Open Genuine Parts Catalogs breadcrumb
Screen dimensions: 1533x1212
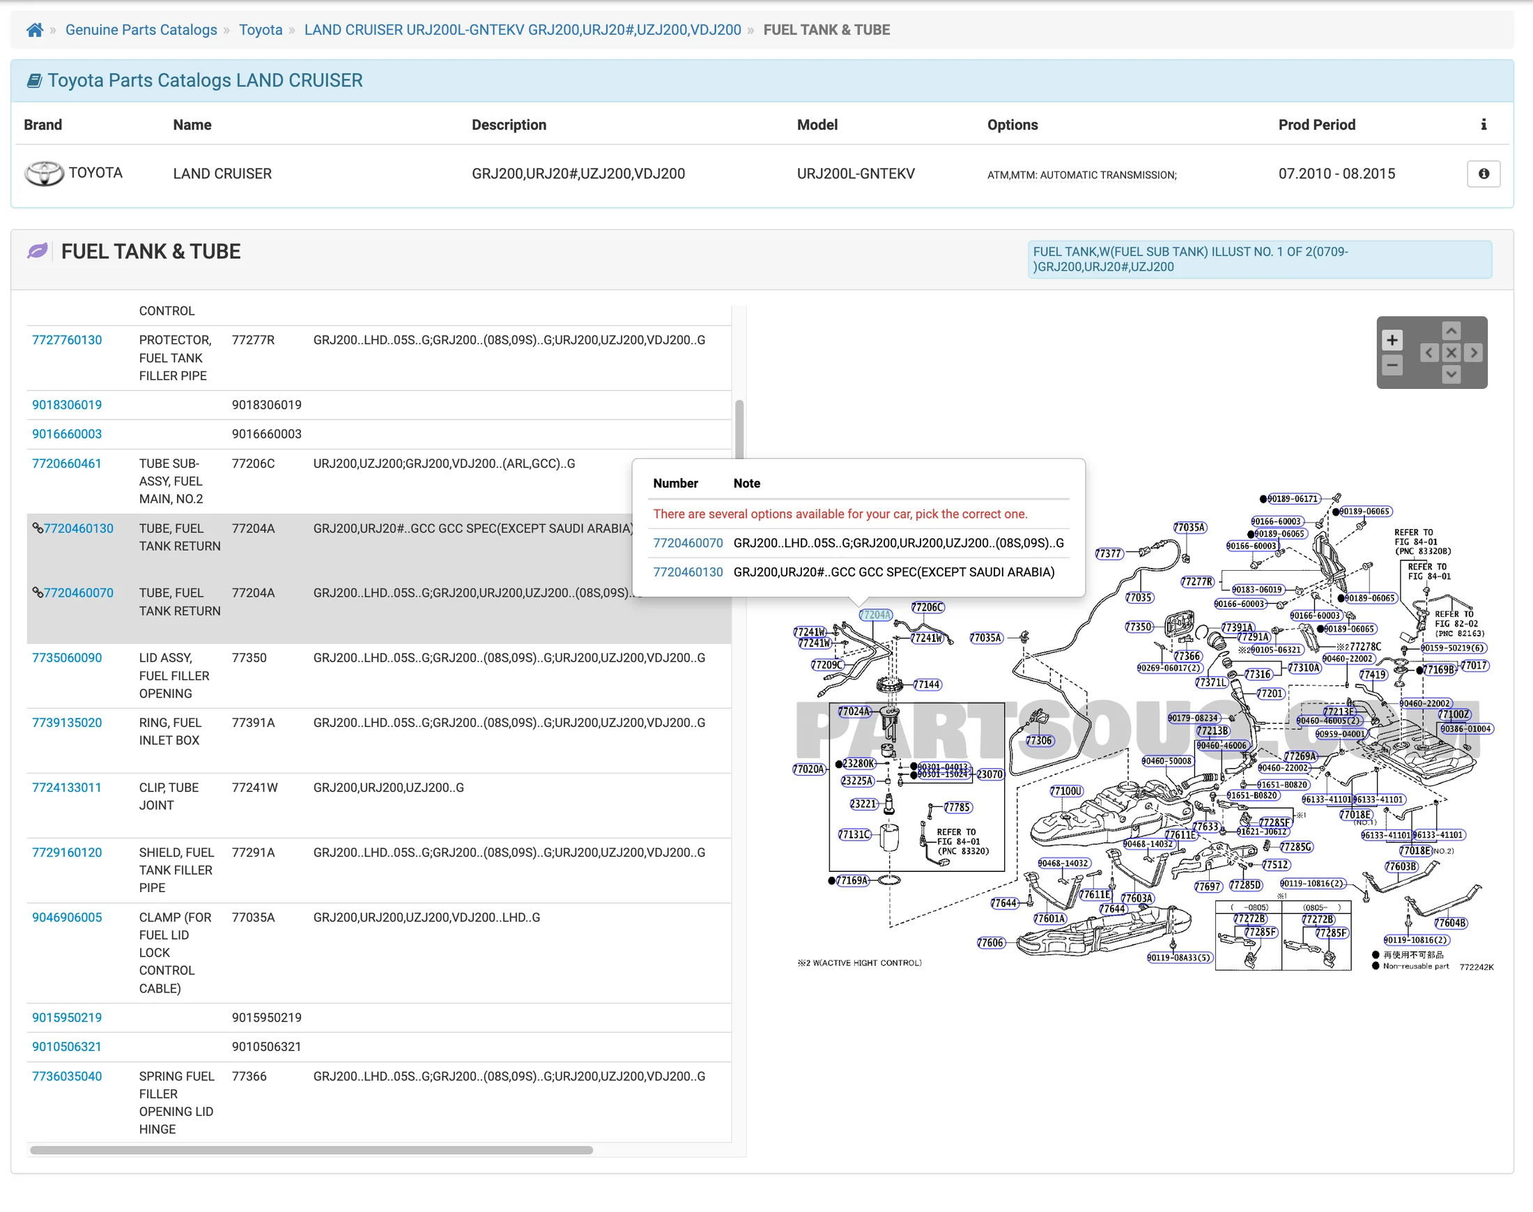pyautogui.click(x=141, y=30)
